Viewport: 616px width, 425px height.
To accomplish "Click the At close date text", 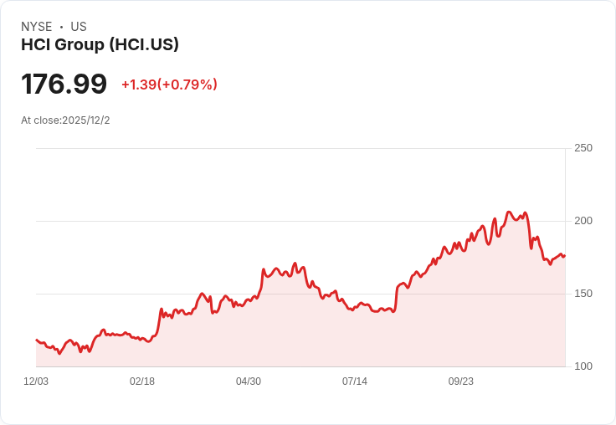I will tap(65, 120).
